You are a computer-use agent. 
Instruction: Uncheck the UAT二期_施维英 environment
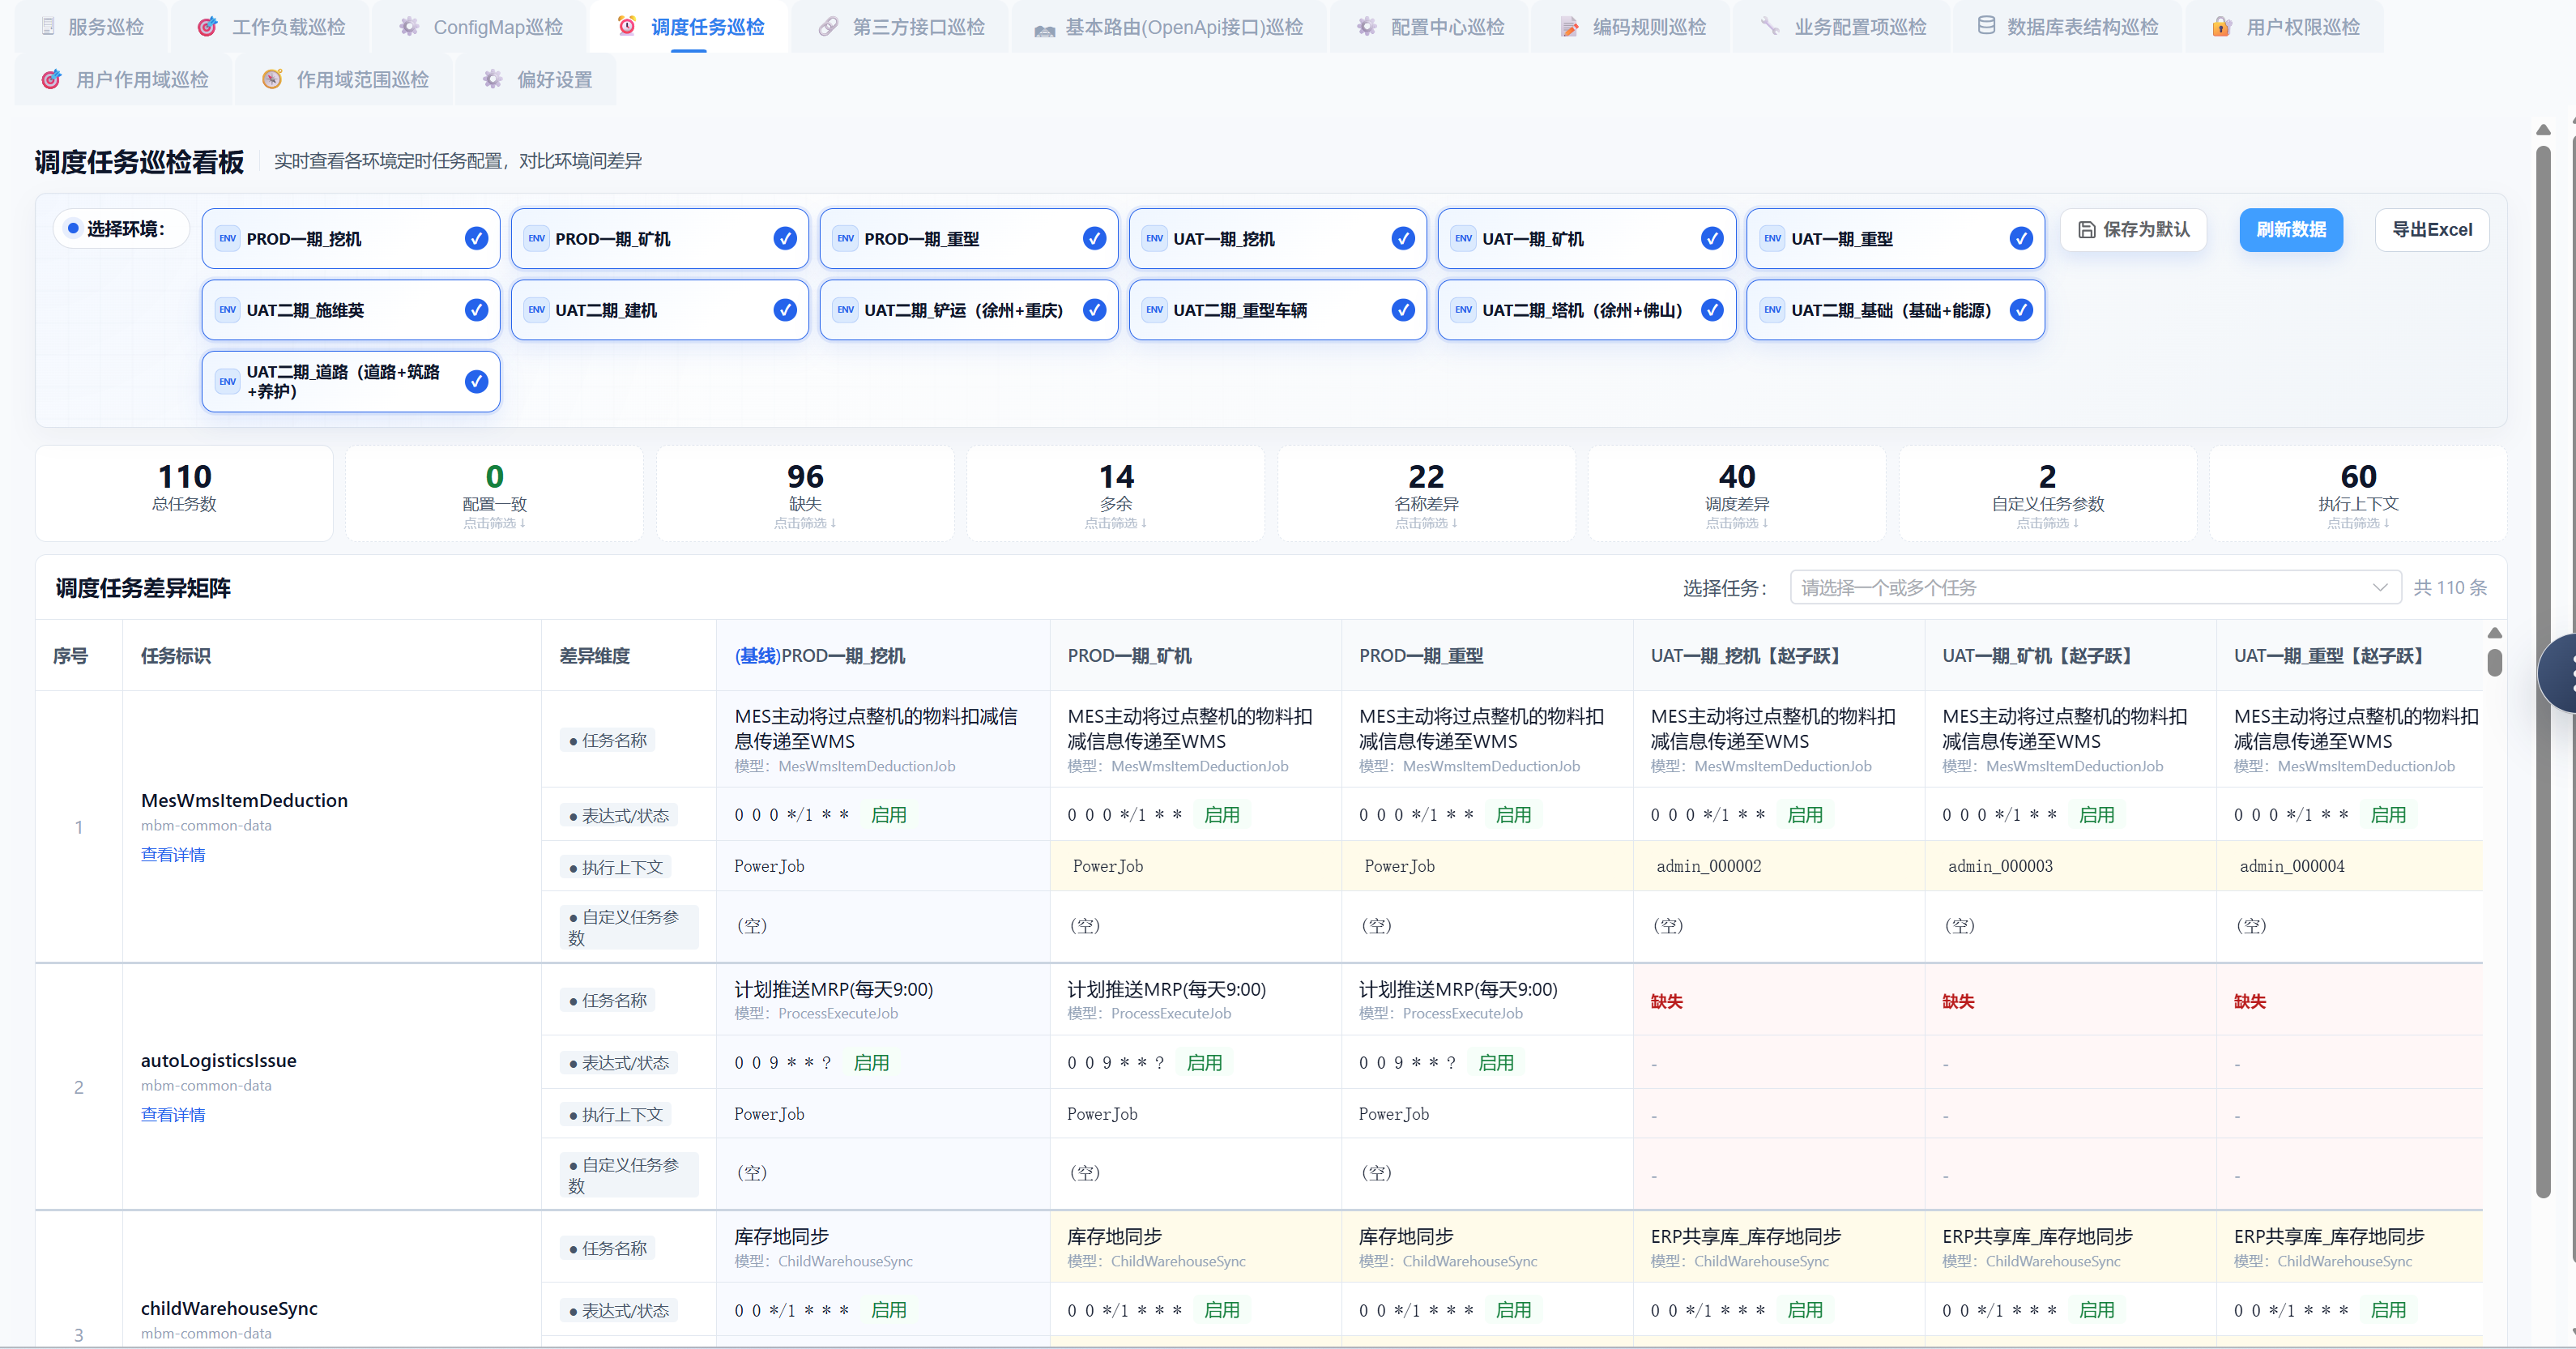(476, 310)
